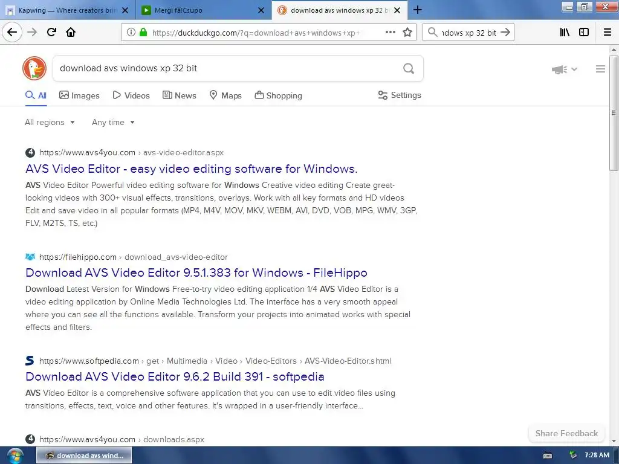Open the browser home page

click(71, 33)
